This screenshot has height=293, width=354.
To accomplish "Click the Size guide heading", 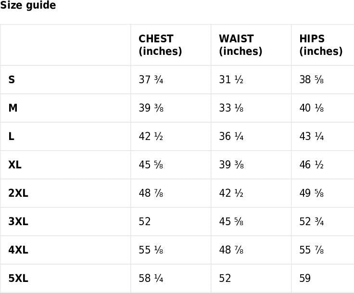I will (x=28, y=5).
